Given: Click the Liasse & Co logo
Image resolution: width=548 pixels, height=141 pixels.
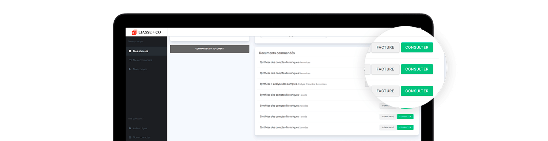Looking at the screenshot, I should [x=146, y=32].
